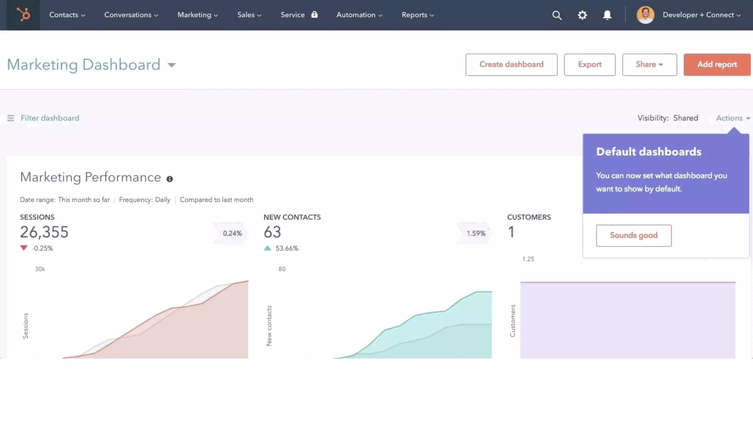Click Marketing Performance info icon

tap(169, 179)
